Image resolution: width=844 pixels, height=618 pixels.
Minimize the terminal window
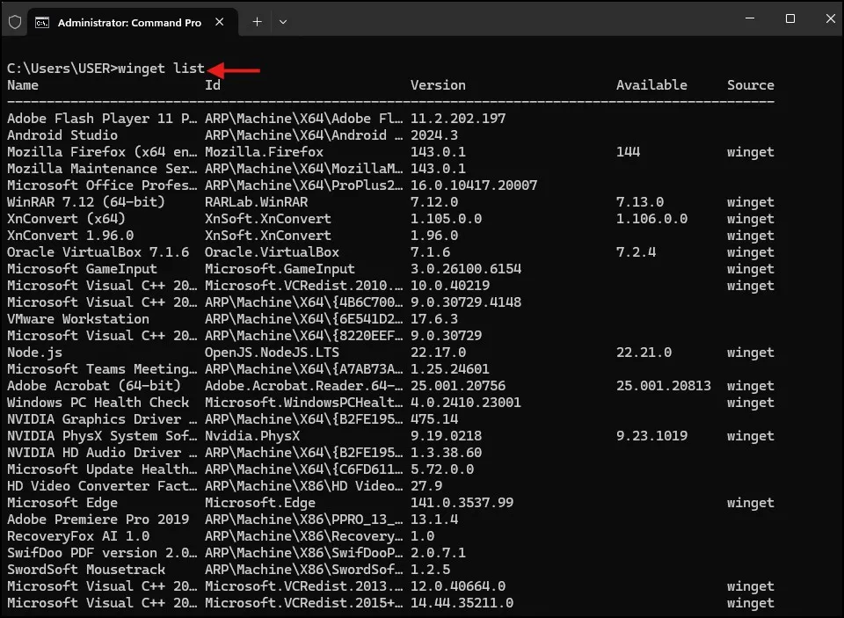point(749,18)
